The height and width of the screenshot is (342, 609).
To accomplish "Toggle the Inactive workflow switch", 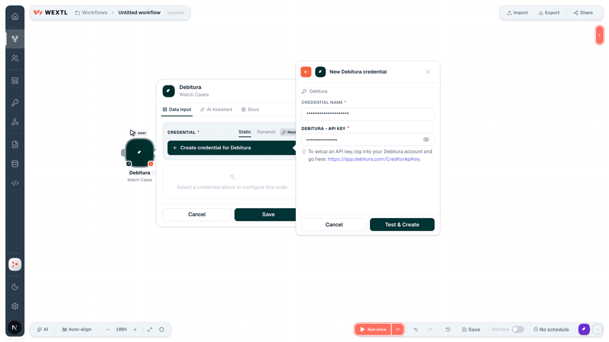I will [518, 330].
